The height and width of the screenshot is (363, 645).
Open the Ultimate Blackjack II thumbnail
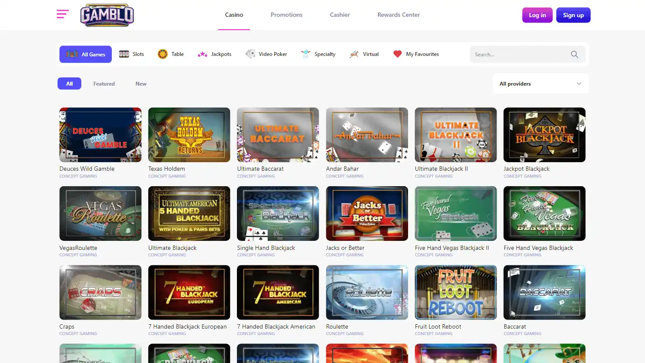click(x=456, y=135)
